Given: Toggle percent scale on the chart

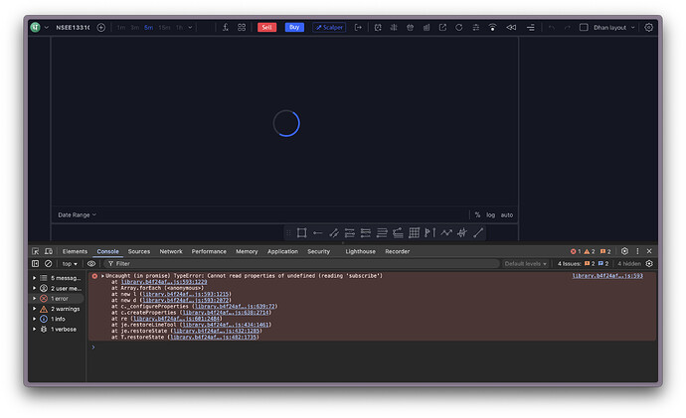Looking at the screenshot, I should pos(478,214).
